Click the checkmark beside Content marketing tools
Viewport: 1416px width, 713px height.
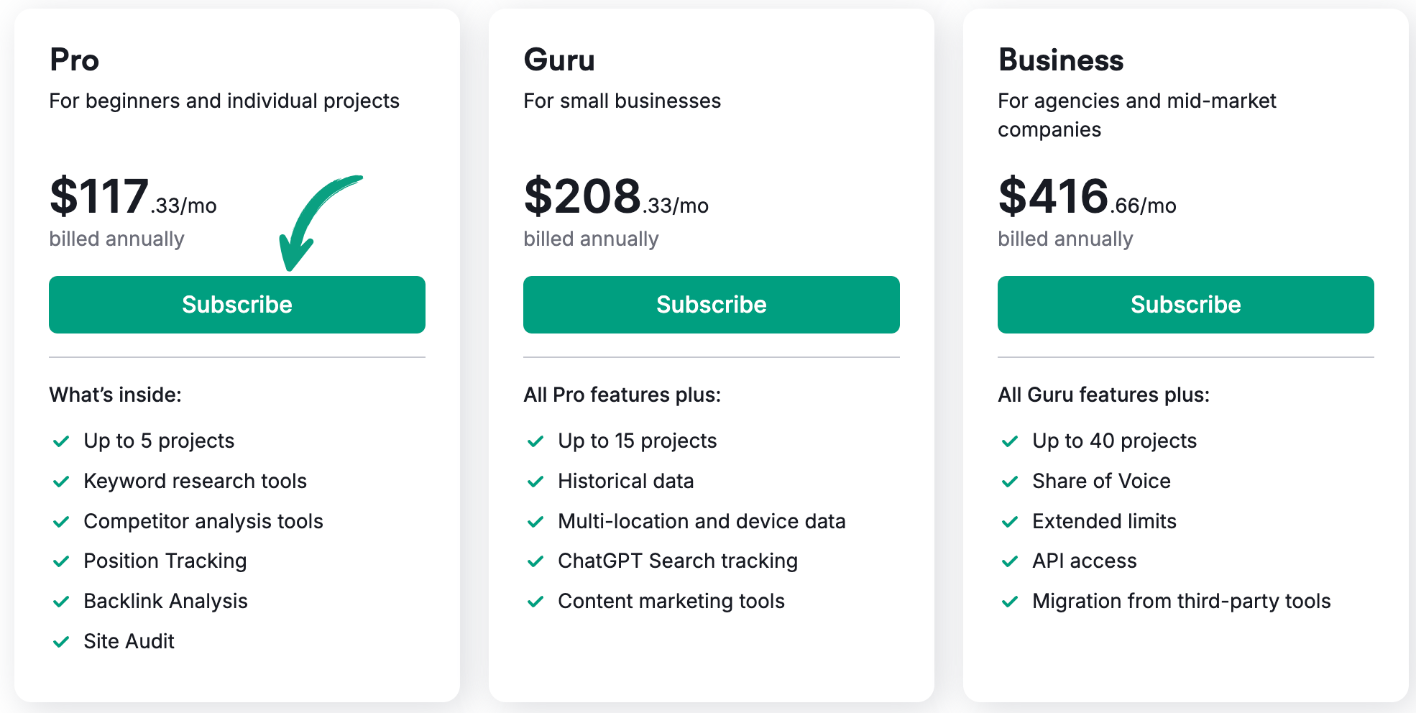535,602
